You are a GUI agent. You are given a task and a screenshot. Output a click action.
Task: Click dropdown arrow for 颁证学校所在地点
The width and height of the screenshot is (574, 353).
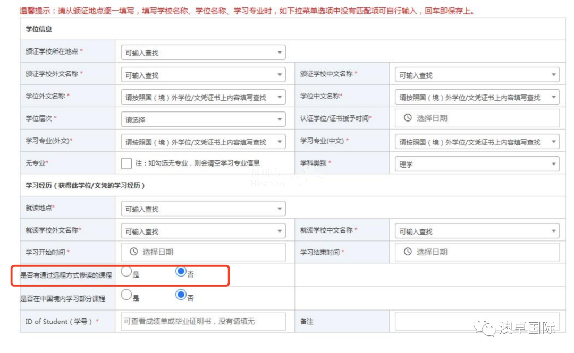pos(280,53)
